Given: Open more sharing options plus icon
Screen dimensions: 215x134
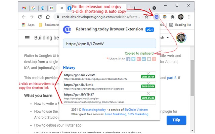Looking at the screenshot, I should click(x=154, y=59).
